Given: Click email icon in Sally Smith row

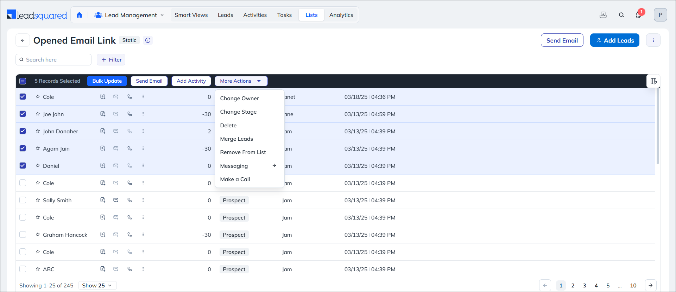Looking at the screenshot, I should [116, 200].
